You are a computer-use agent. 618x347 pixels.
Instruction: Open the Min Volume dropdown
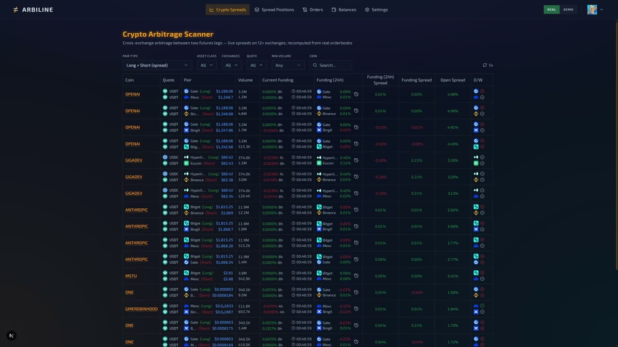(x=288, y=65)
